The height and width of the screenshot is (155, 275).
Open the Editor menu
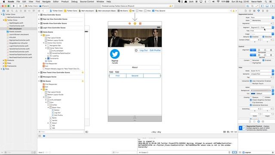pos(56,2)
